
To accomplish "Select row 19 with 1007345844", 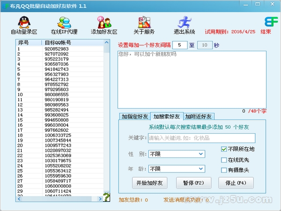I will tap(60, 140).
